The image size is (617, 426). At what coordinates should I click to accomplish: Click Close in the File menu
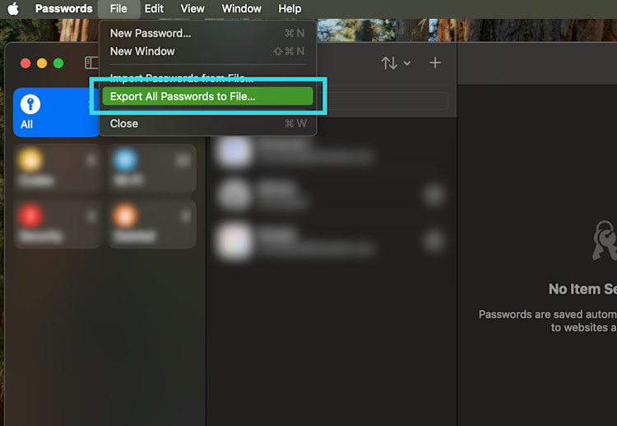point(124,123)
